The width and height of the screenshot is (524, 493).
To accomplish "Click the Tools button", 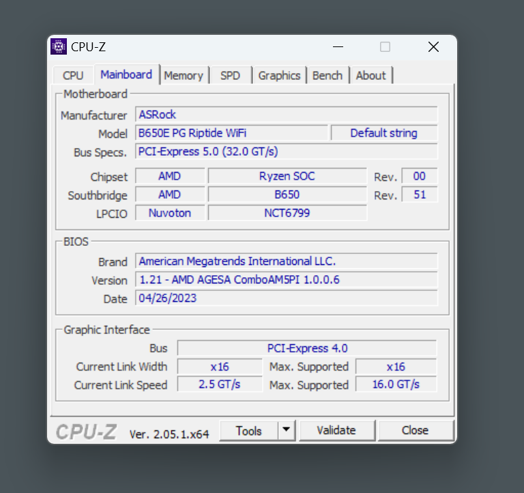I will tap(248, 431).
